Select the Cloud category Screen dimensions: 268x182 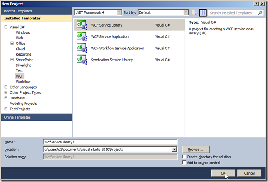click(20, 49)
